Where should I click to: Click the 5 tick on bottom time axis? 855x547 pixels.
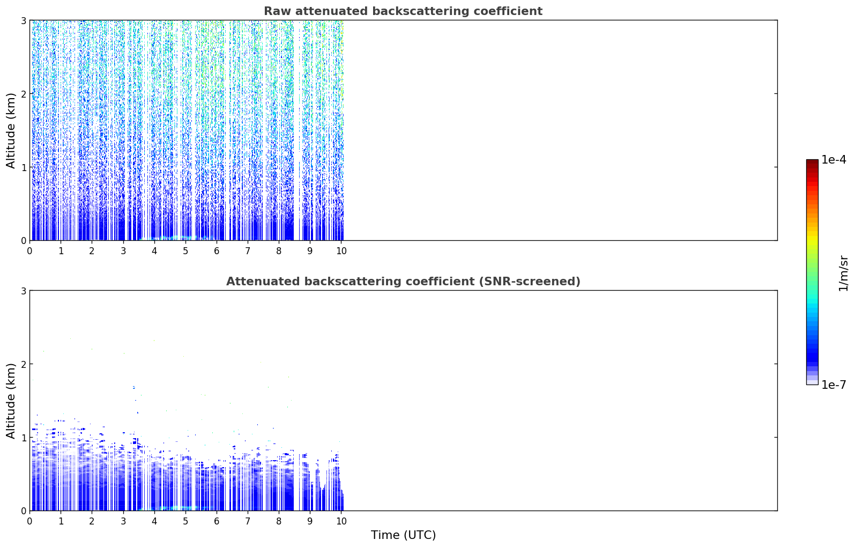tap(185, 521)
